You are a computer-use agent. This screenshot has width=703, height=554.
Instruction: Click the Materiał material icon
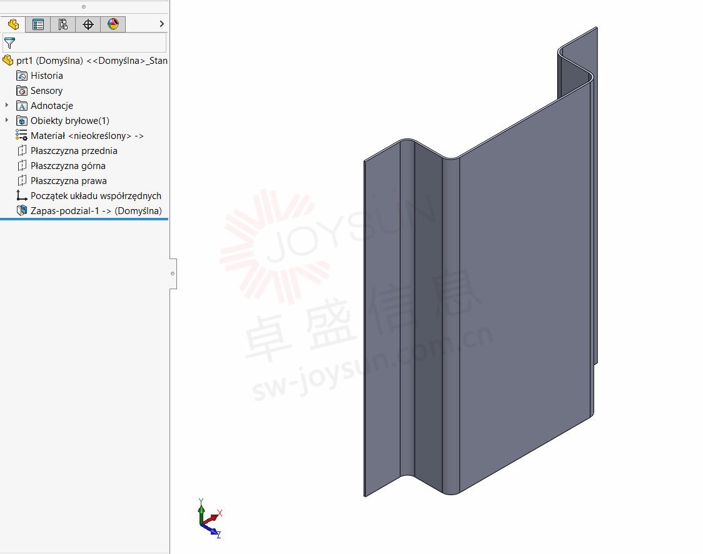pos(21,135)
